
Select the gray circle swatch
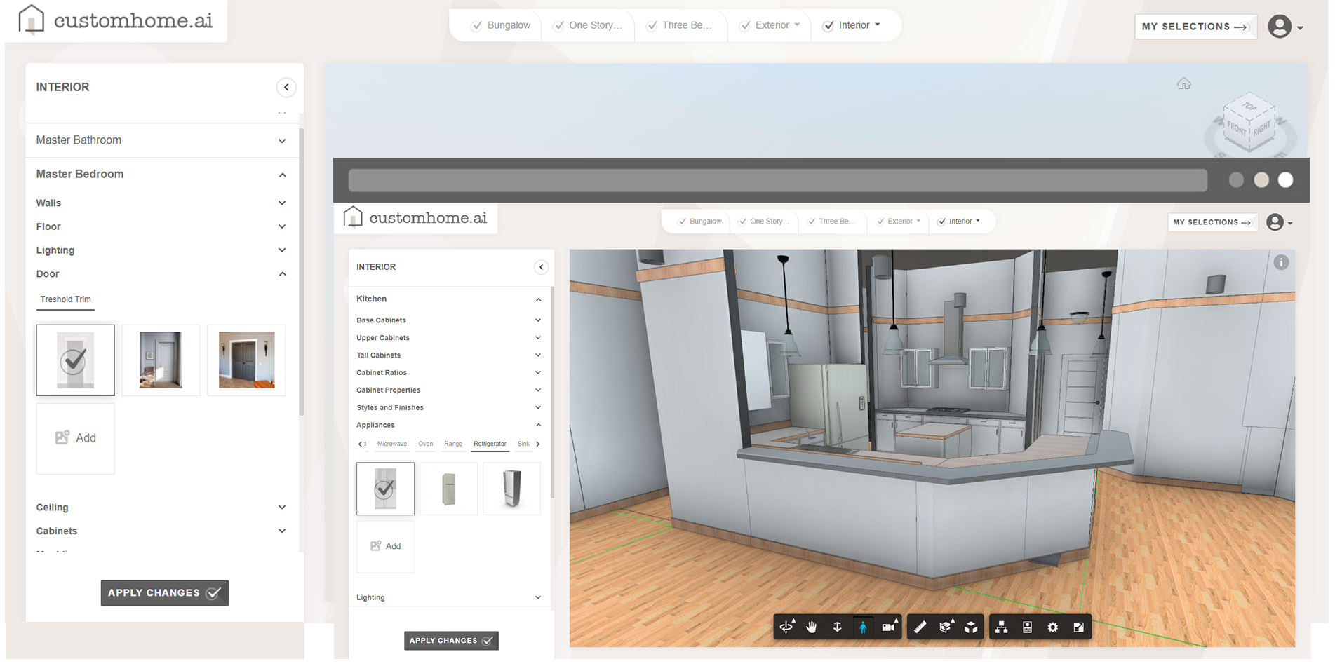(1236, 180)
